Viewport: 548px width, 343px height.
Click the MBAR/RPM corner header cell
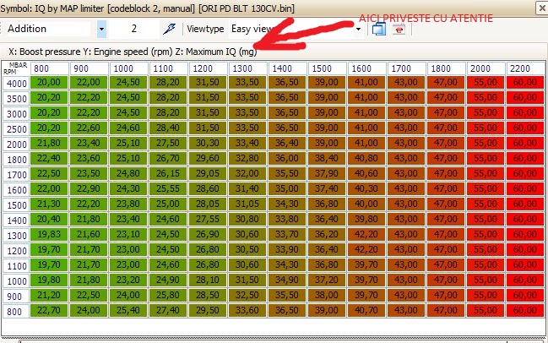tap(15, 68)
